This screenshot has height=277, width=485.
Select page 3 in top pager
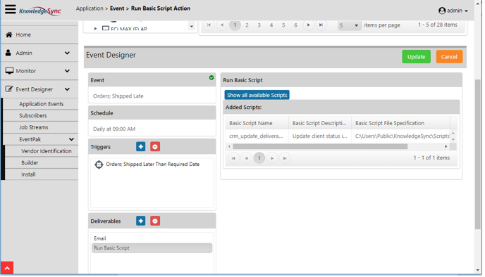point(259,25)
